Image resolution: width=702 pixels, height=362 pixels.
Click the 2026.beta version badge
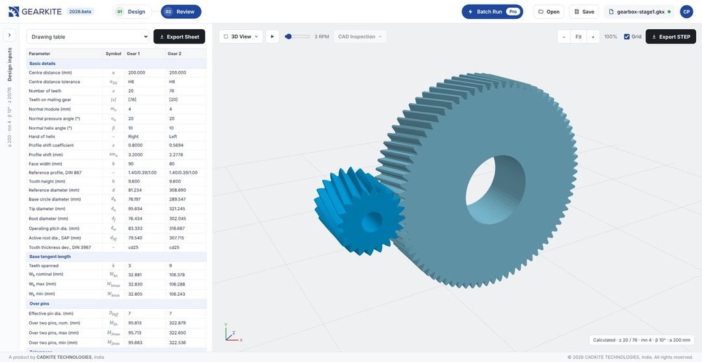(80, 12)
